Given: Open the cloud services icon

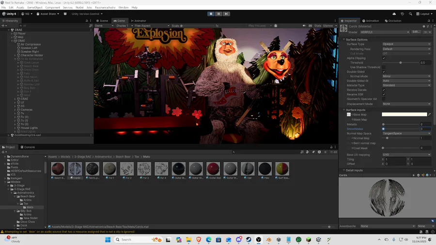Looking at the screenshot, I should click(x=394, y=14).
